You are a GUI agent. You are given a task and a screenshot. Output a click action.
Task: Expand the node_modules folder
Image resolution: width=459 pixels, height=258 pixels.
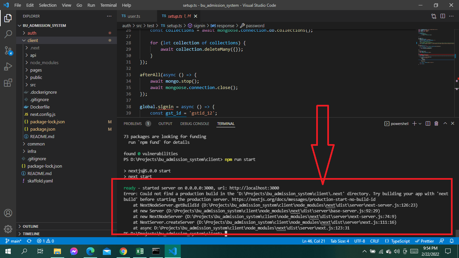66,62
